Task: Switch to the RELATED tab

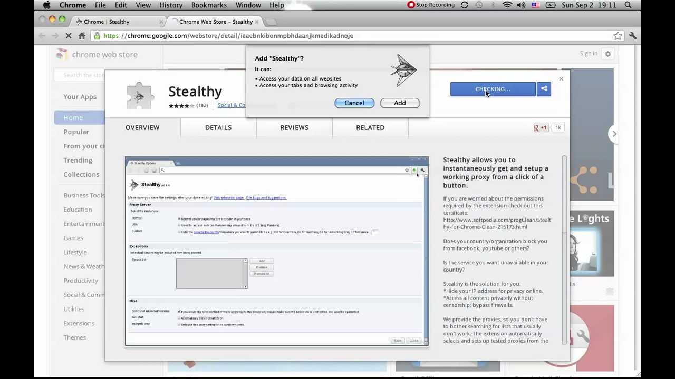Action: (x=370, y=127)
